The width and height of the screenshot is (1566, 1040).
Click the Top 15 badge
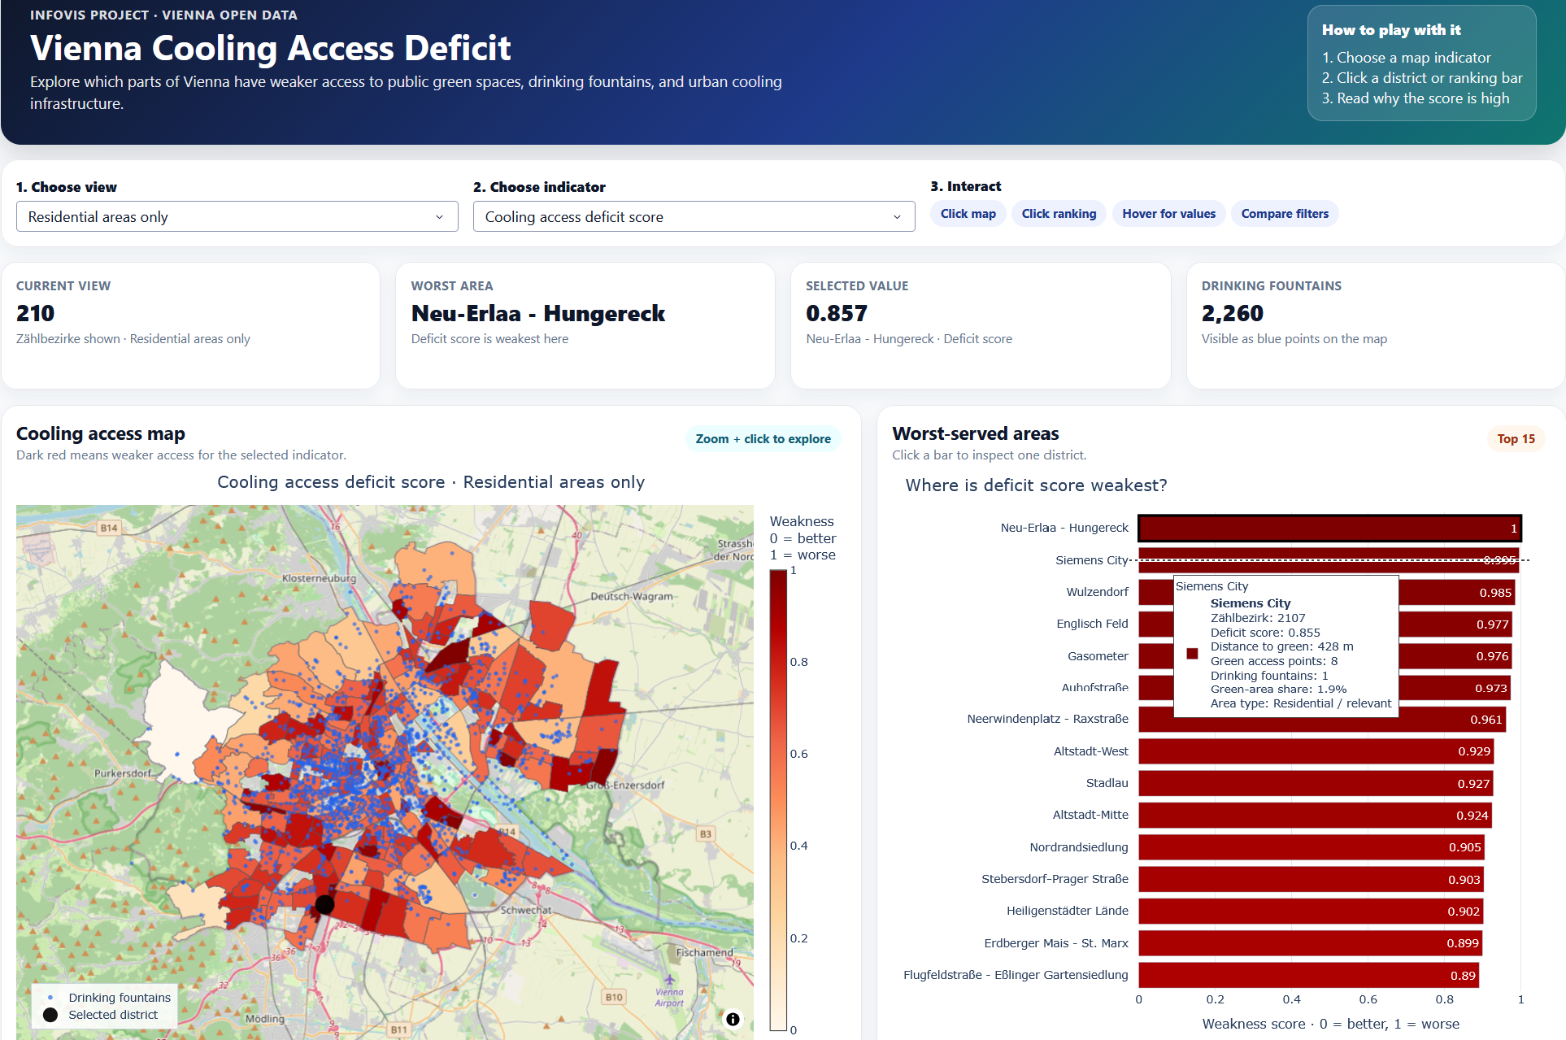click(x=1516, y=439)
